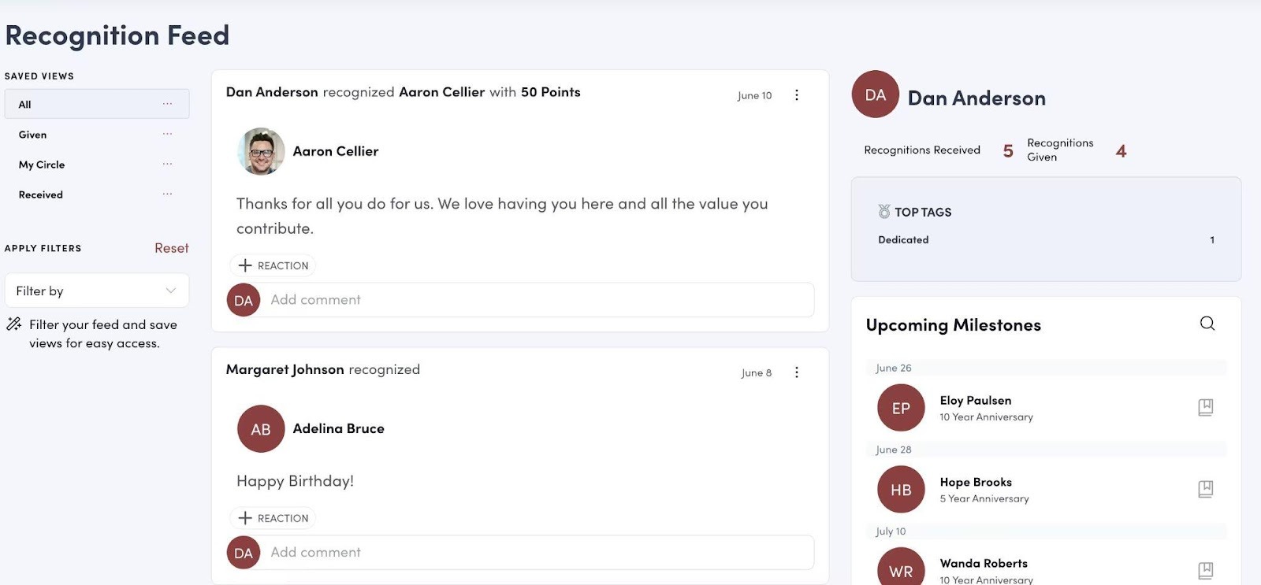Viewport: 1261px width, 585px height.
Task: Open the ellipsis options for the All view
Action: pos(167,104)
